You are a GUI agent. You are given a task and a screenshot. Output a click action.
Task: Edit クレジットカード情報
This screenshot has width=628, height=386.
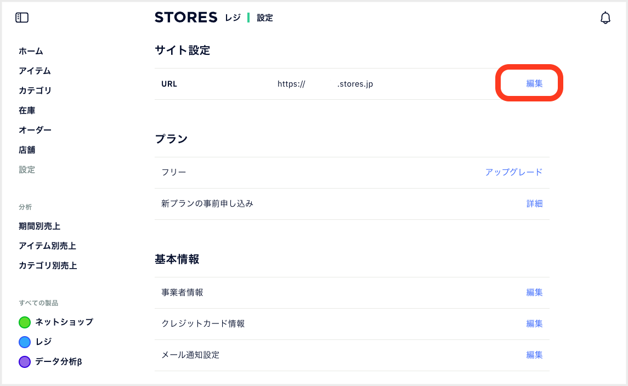pyautogui.click(x=534, y=323)
